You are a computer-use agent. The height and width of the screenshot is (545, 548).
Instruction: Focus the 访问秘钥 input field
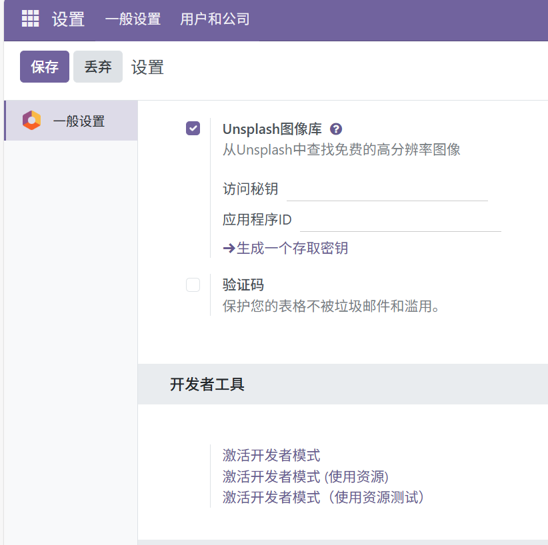(x=387, y=190)
